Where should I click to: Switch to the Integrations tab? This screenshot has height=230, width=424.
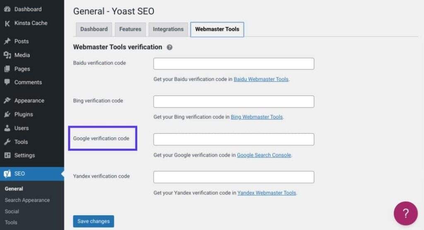click(x=168, y=29)
